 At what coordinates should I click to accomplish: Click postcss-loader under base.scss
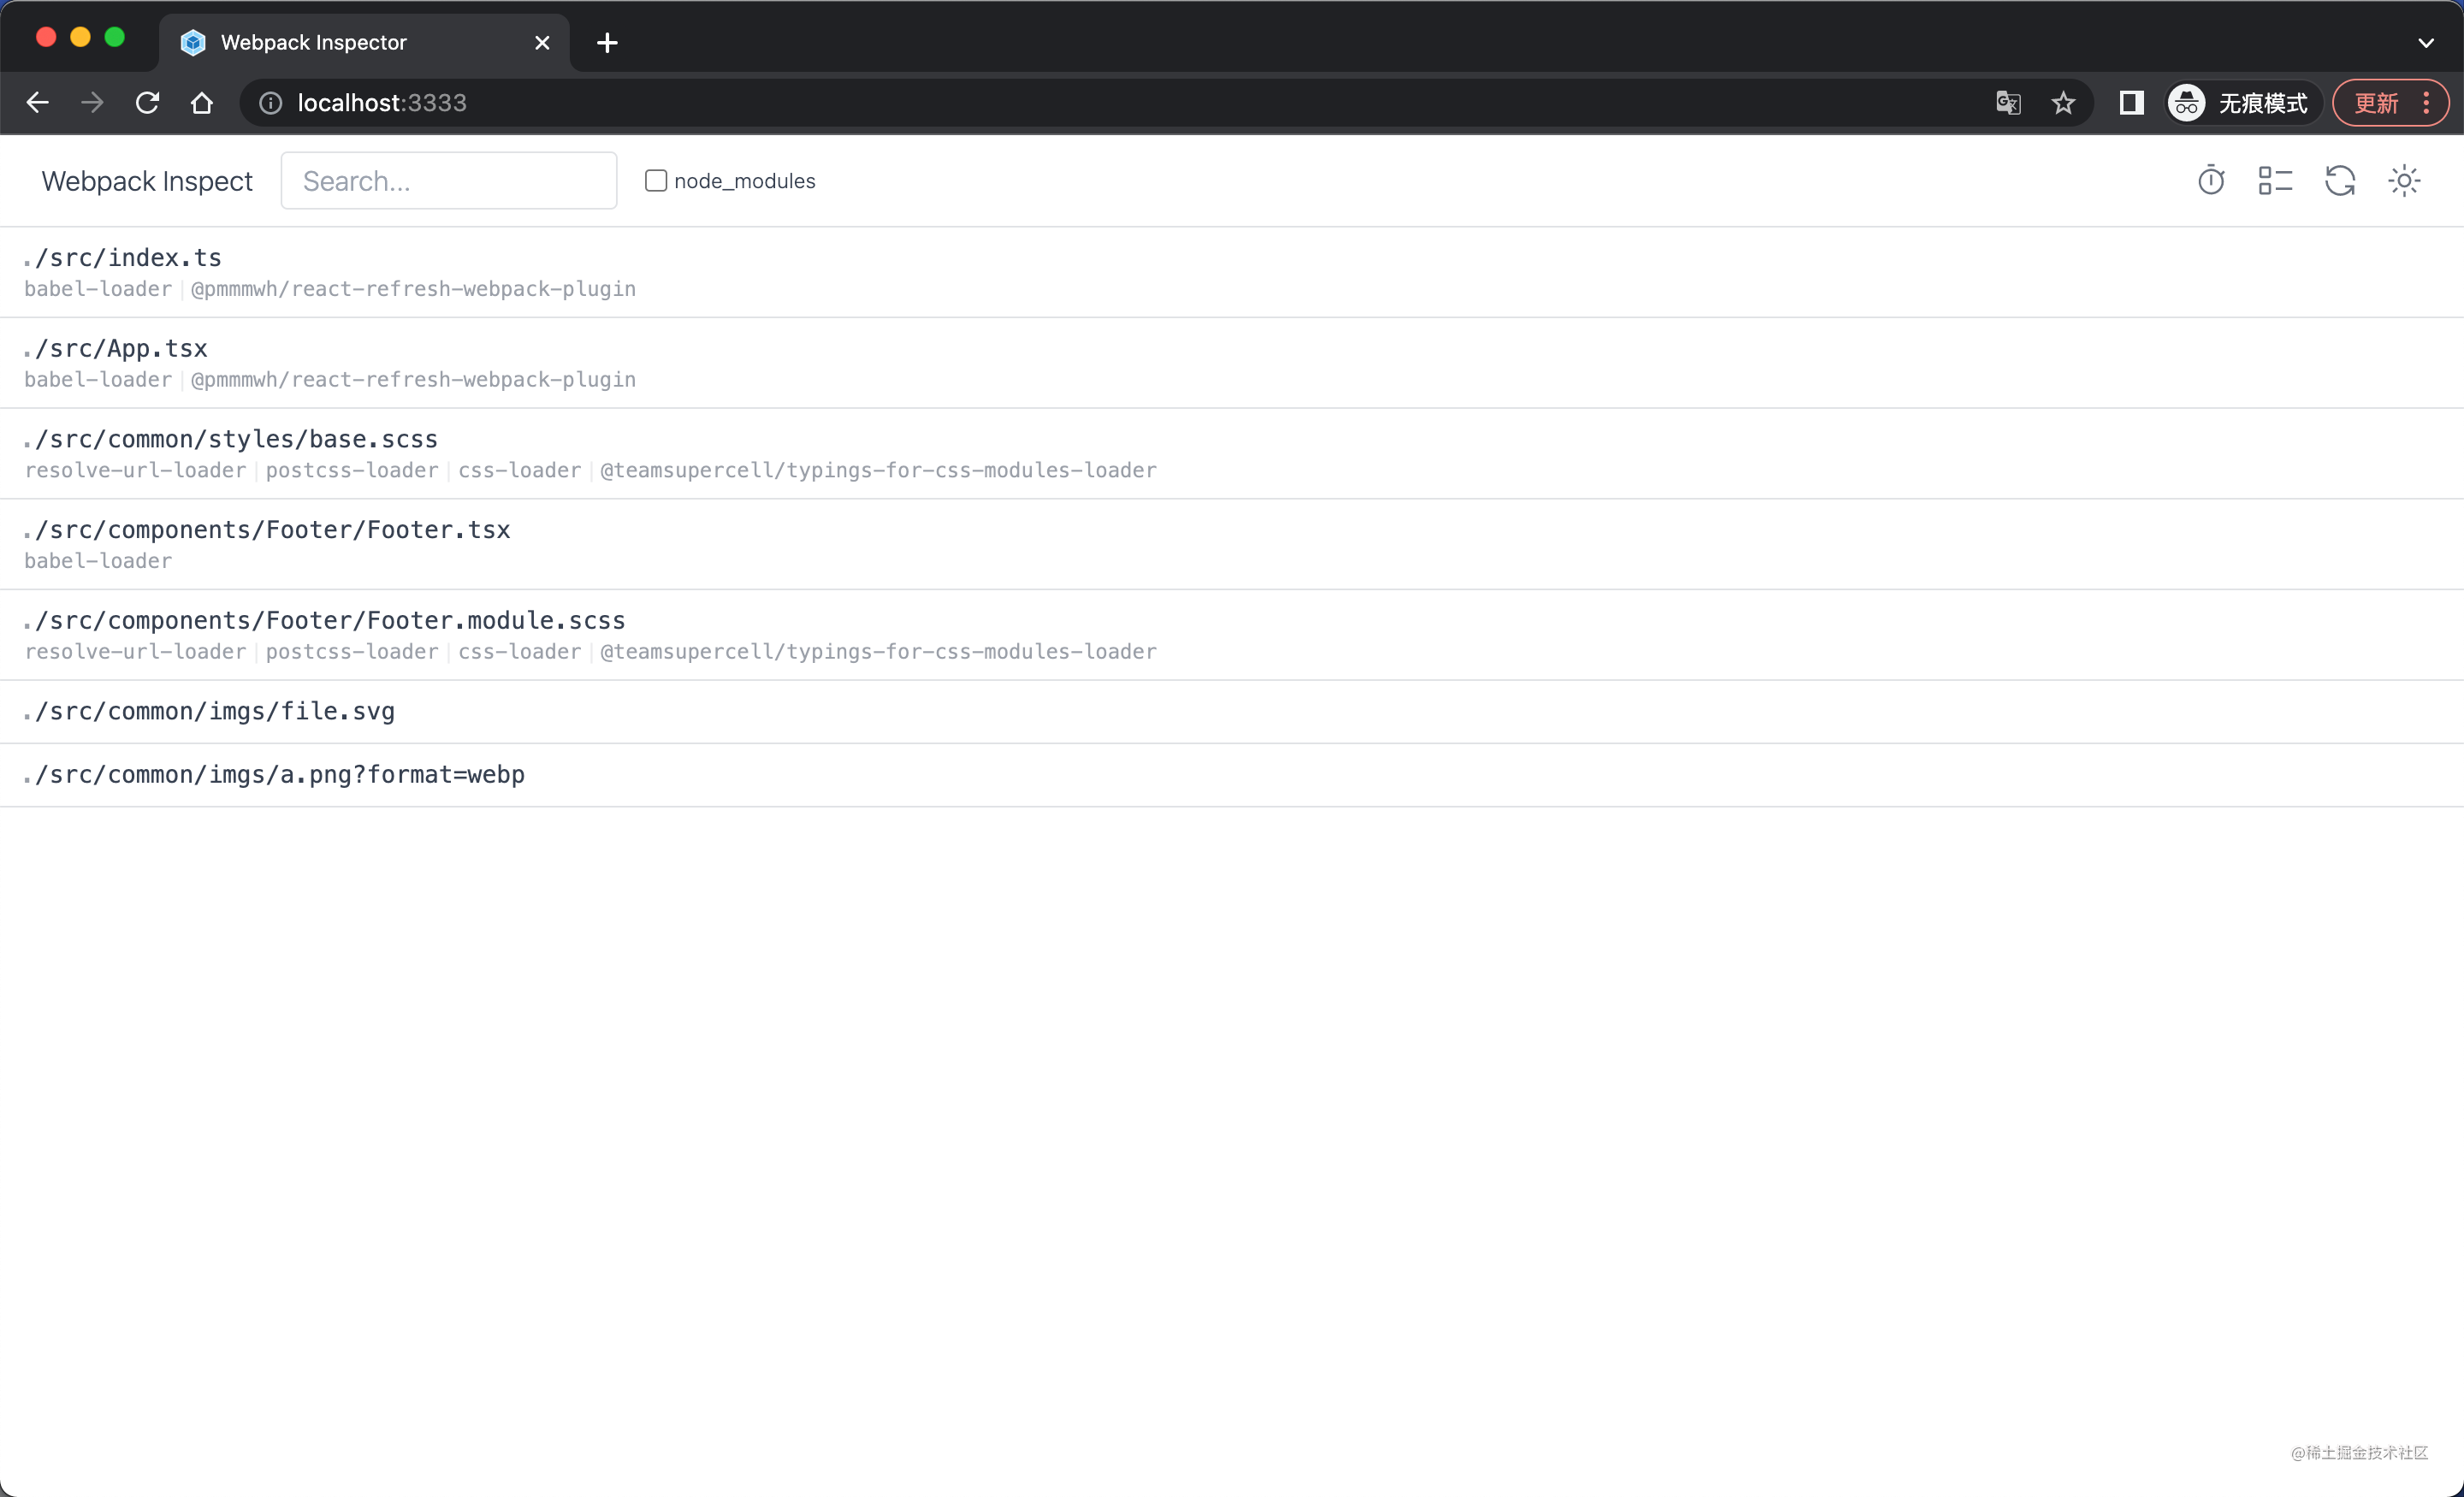click(x=352, y=471)
